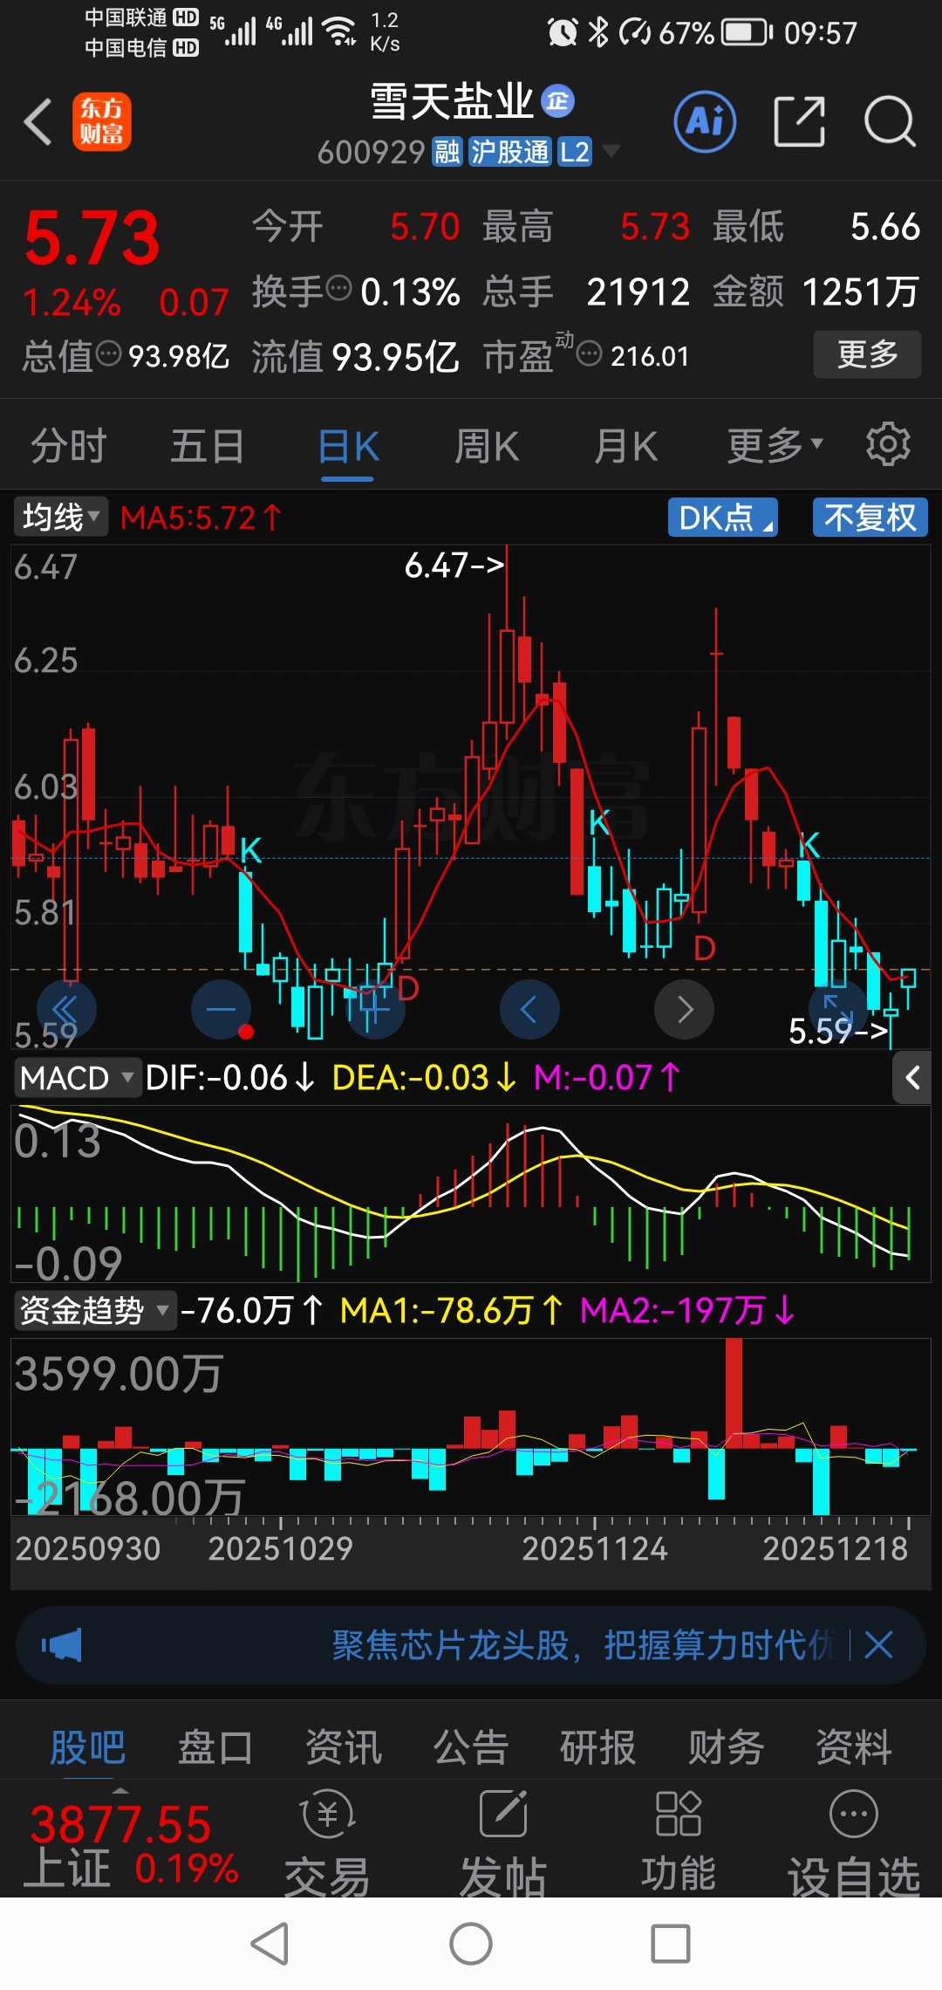Tap the megaphone announcement icon
Screen dimensions: 942x1990
click(x=61, y=1645)
